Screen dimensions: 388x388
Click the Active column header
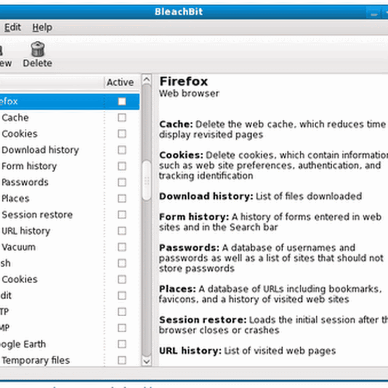[120, 82]
